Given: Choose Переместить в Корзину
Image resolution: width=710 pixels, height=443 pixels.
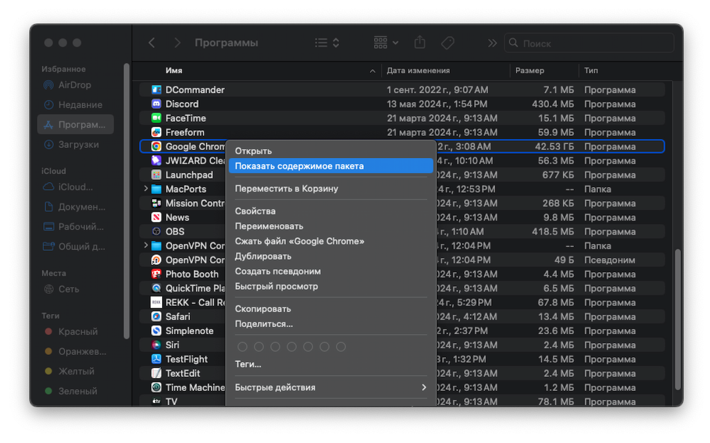Looking at the screenshot, I should tap(331, 189).
